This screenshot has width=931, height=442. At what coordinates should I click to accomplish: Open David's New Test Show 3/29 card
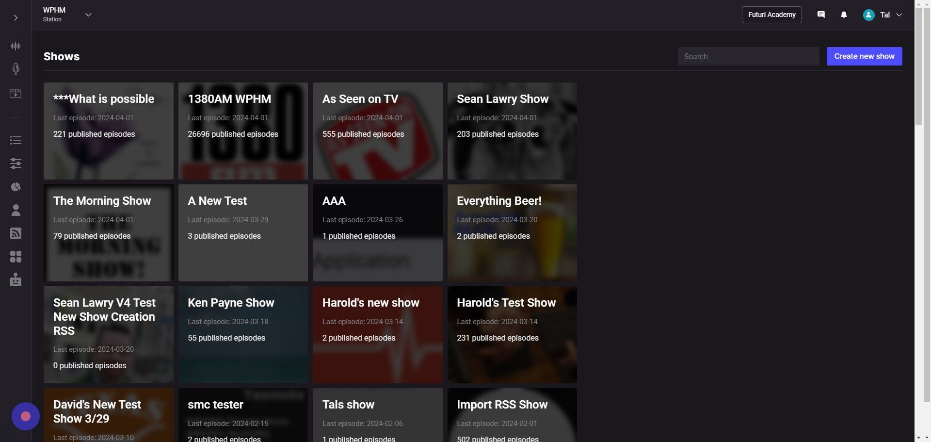[x=109, y=415]
